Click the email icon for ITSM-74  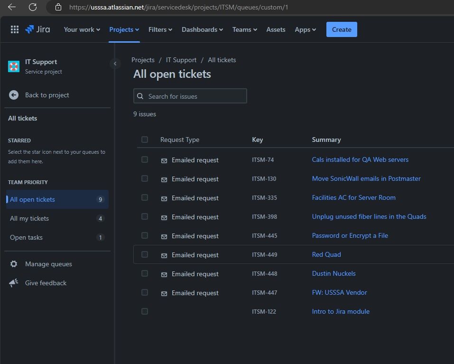164,160
